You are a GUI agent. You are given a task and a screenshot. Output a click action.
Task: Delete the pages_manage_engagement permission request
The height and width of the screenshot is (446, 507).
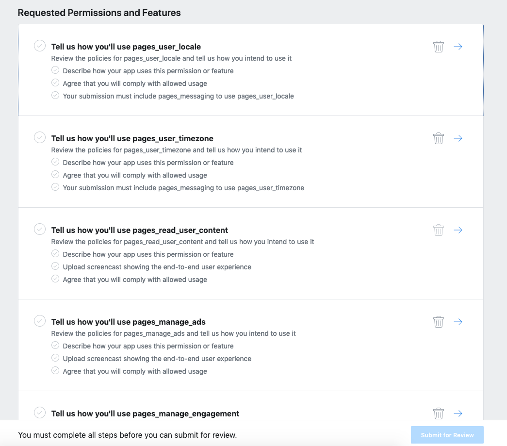click(439, 413)
